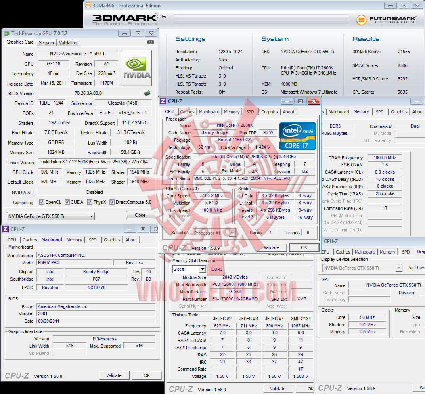The width and height of the screenshot is (425, 394).
Task: Click the GPU-Z Driver Version field
Action: point(94,162)
